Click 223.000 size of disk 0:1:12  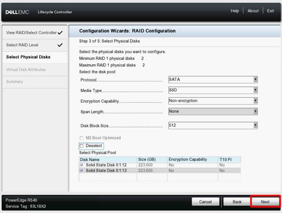click(145, 165)
